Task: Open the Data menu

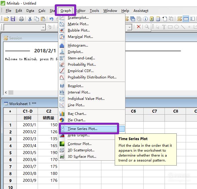Action: point(30,11)
